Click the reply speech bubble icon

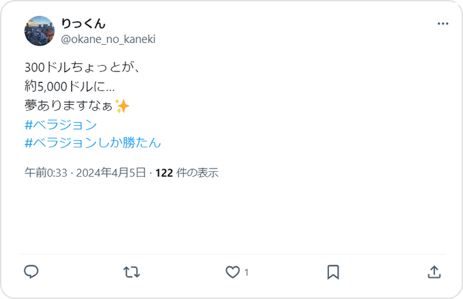[x=31, y=272]
